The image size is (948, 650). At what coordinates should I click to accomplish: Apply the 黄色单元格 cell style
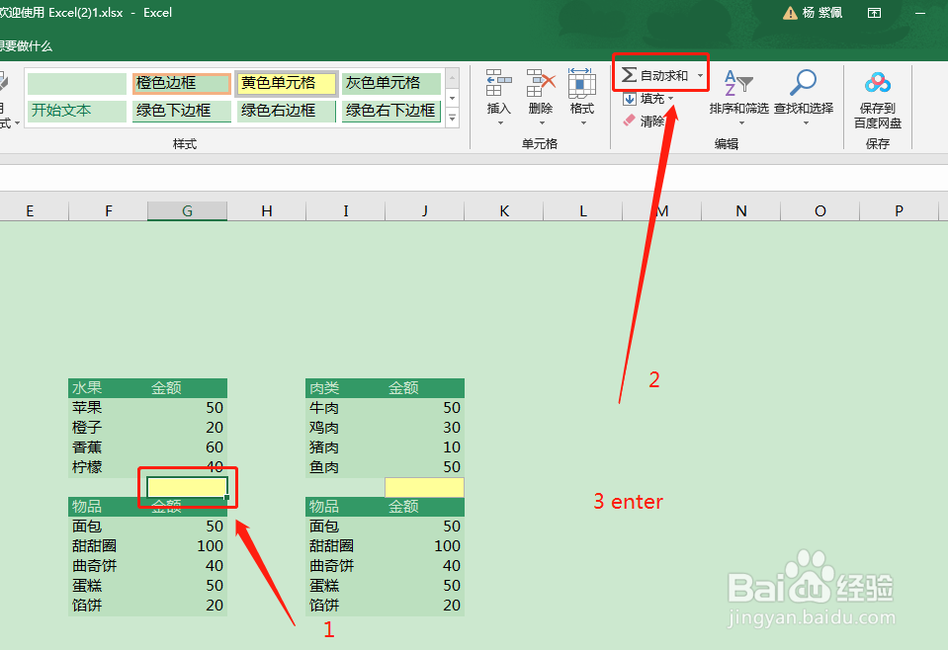pos(286,84)
